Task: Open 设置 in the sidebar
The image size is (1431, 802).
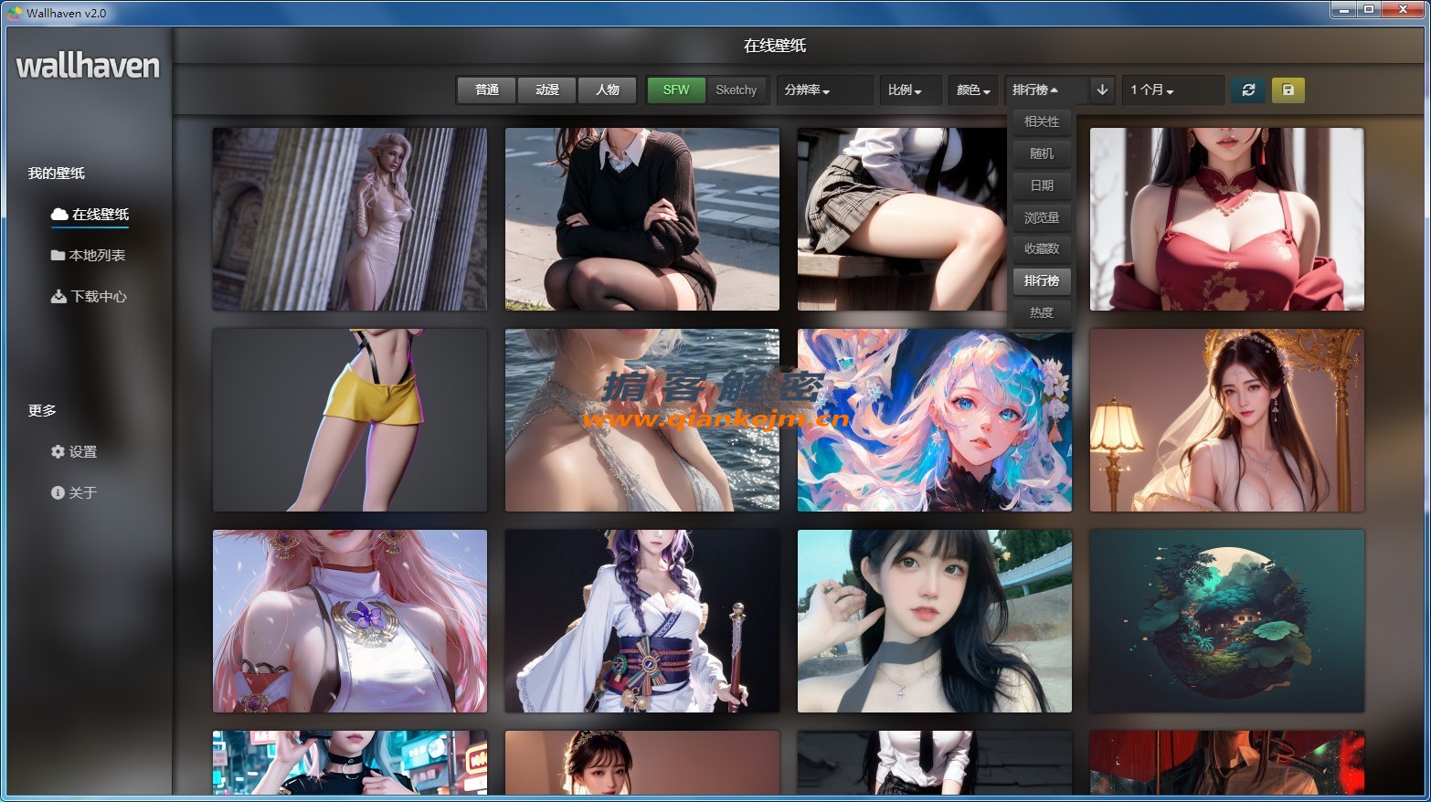Action: pyautogui.click(x=74, y=452)
